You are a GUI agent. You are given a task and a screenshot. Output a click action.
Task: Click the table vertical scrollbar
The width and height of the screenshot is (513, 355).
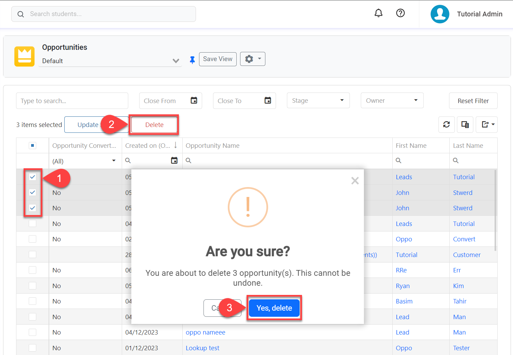(x=496, y=210)
